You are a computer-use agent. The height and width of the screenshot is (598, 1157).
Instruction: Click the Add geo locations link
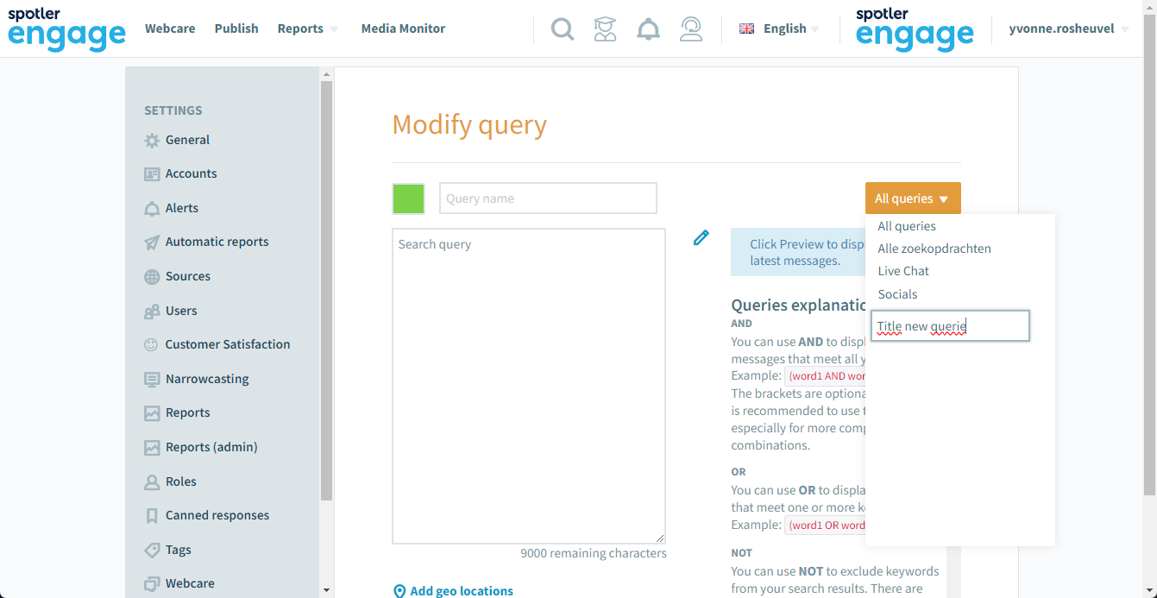coord(453,591)
